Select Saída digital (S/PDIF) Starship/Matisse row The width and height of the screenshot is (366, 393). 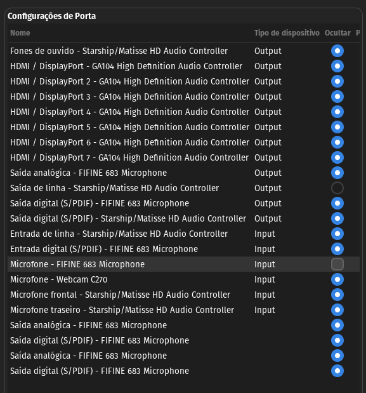[x=183, y=218]
